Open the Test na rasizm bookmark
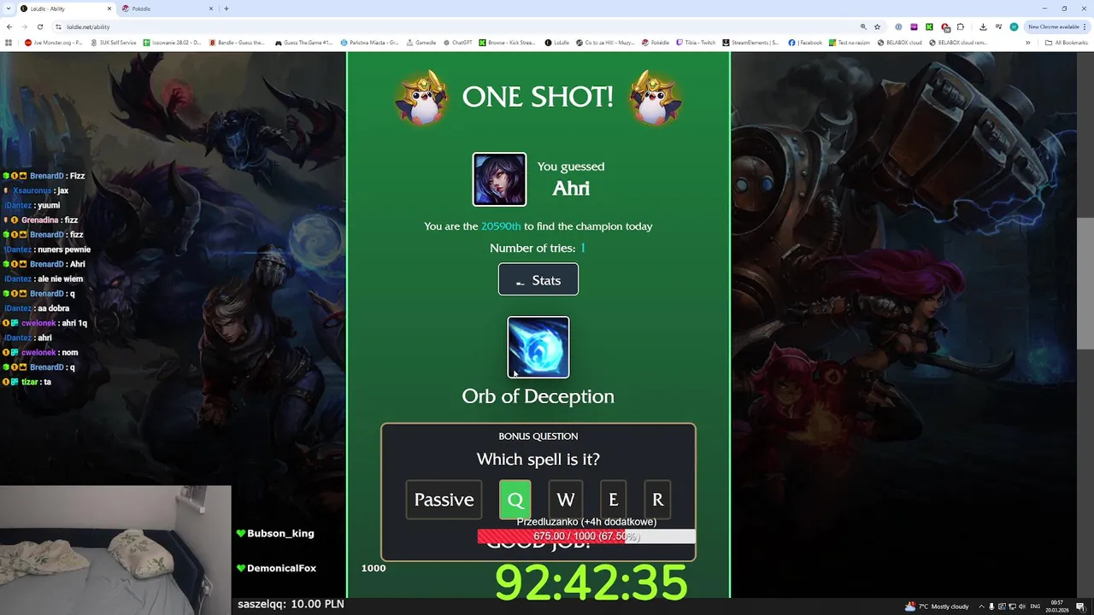Viewport: 1094px width, 615px height. [850, 42]
